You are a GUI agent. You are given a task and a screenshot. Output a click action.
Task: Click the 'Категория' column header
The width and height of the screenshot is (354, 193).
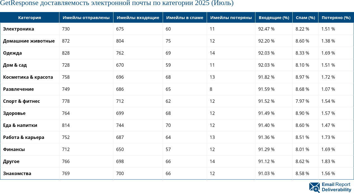(x=30, y=17)
